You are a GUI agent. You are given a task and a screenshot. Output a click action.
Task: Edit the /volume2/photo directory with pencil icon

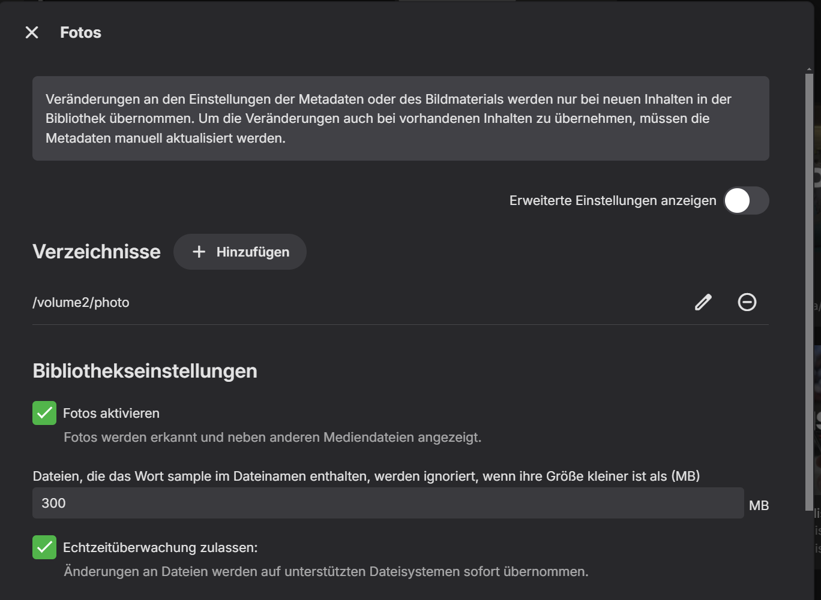click(x=703, y=302)
